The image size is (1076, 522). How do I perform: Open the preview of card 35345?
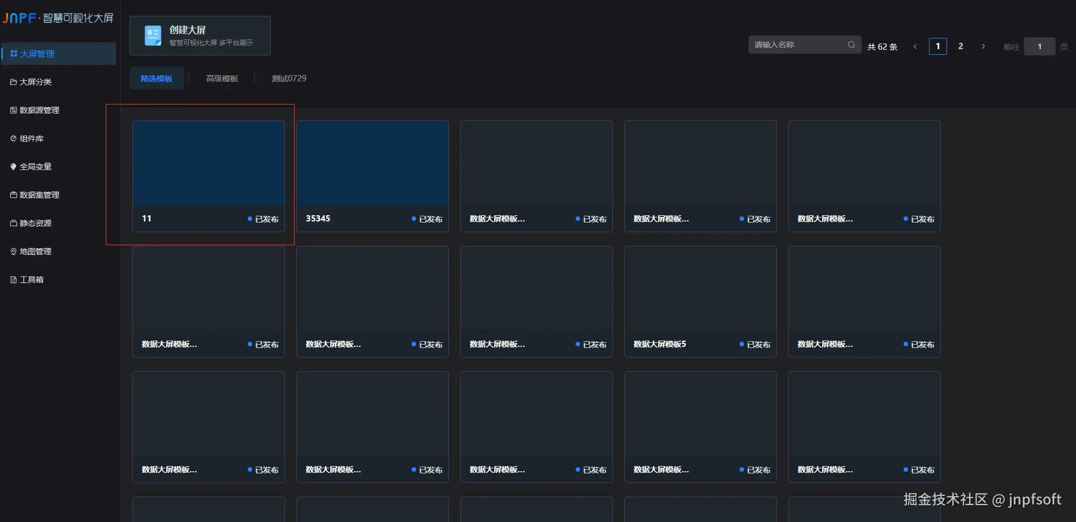373,163
